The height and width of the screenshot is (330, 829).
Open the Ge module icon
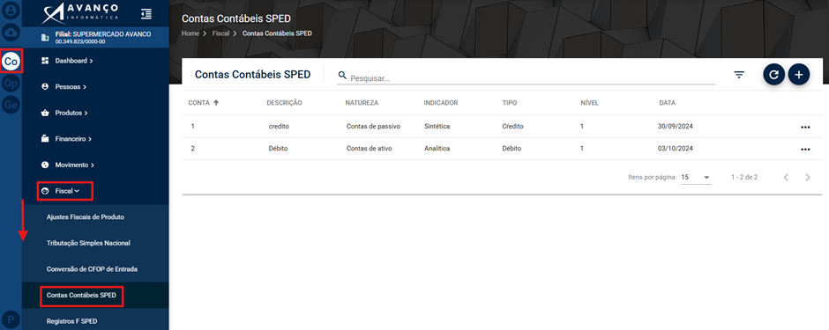(x=11, y=105)
